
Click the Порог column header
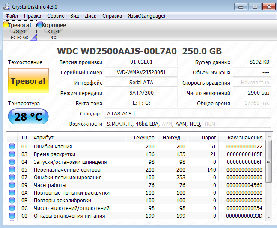tap(203, 137)
